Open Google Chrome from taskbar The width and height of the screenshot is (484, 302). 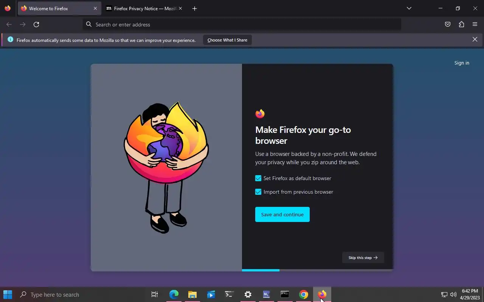[304, 294]
